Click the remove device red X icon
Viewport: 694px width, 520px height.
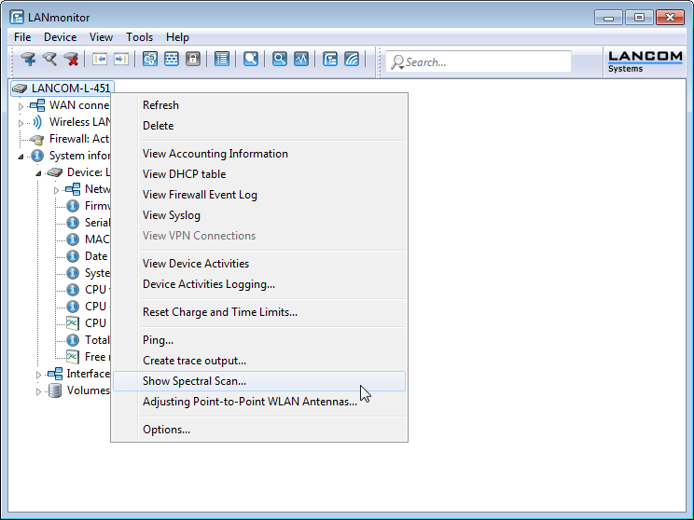pyautogui.click(x=71, y=59)
